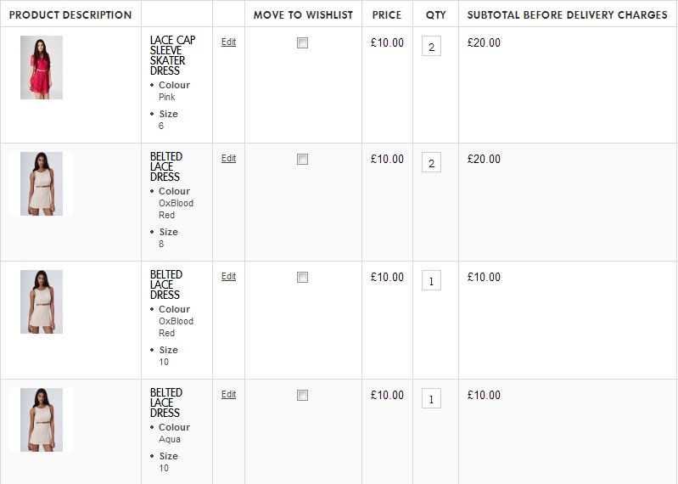
Task: Tick wishlist checkbox for Aqua Belted Lace Dress
Action: tap(302, 396)
